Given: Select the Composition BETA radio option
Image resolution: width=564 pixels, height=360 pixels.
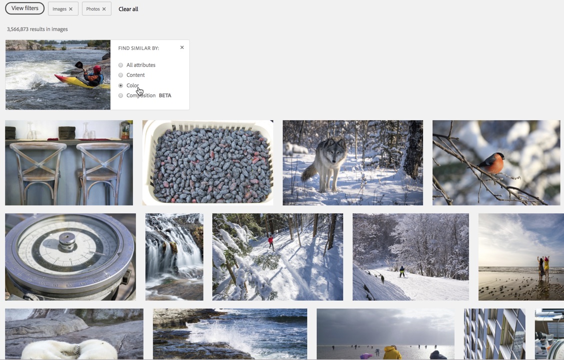Looking at the screenshot, I should (121, 96).
